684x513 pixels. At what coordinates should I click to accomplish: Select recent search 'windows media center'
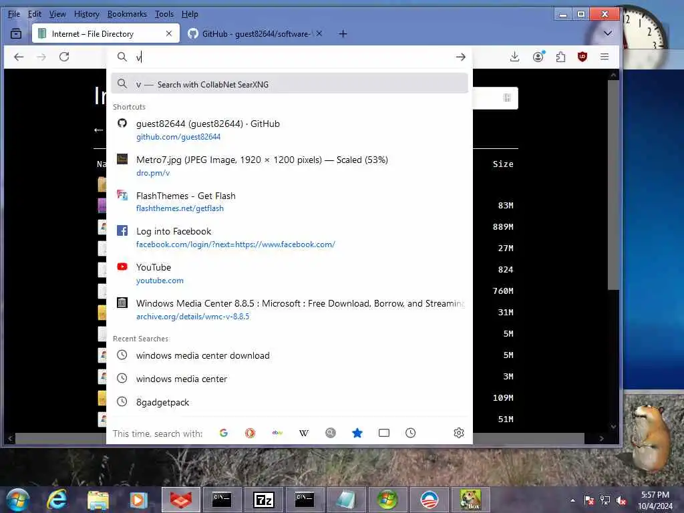click(x=289, y=379)
